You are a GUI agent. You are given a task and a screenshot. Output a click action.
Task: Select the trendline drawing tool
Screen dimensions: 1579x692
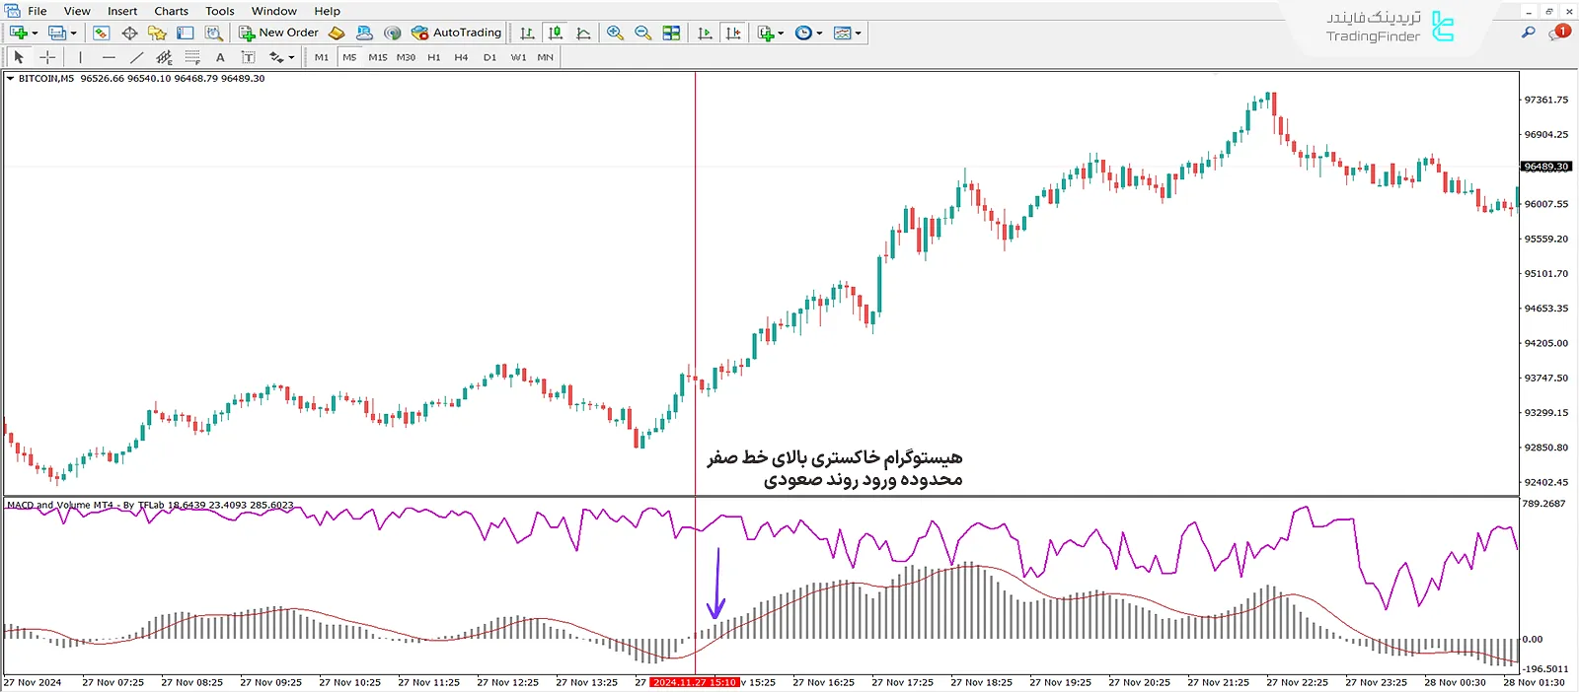coord(136,57)
